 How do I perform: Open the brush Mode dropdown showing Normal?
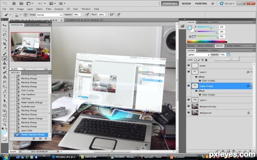coord(49,15)
